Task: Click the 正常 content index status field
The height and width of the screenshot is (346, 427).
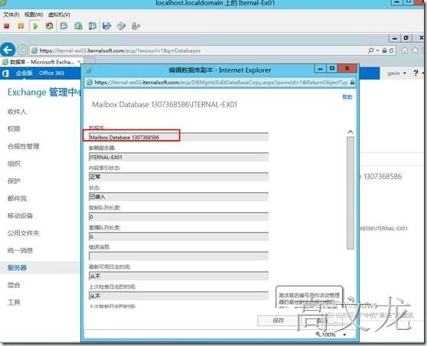Action: pyautogui.click(x=178, y=177)
